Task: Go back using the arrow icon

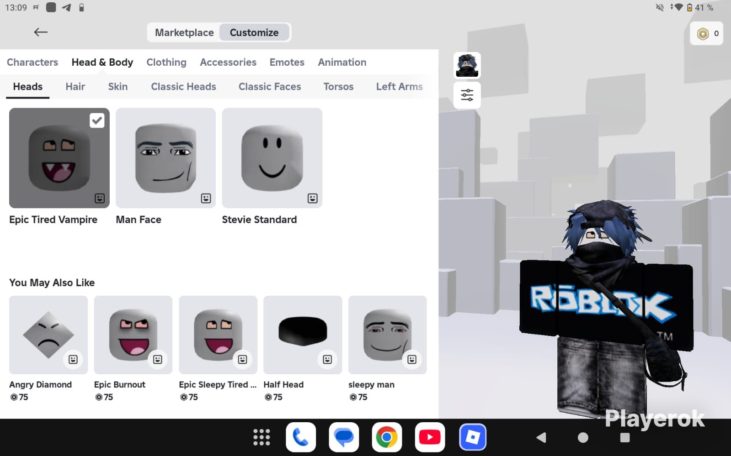Action: pyautogui.click(x=41, y=32)
